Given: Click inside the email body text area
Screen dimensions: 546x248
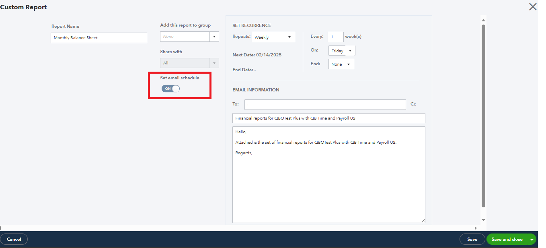Looking at the screenshot, I should click(x=329, y=175).
